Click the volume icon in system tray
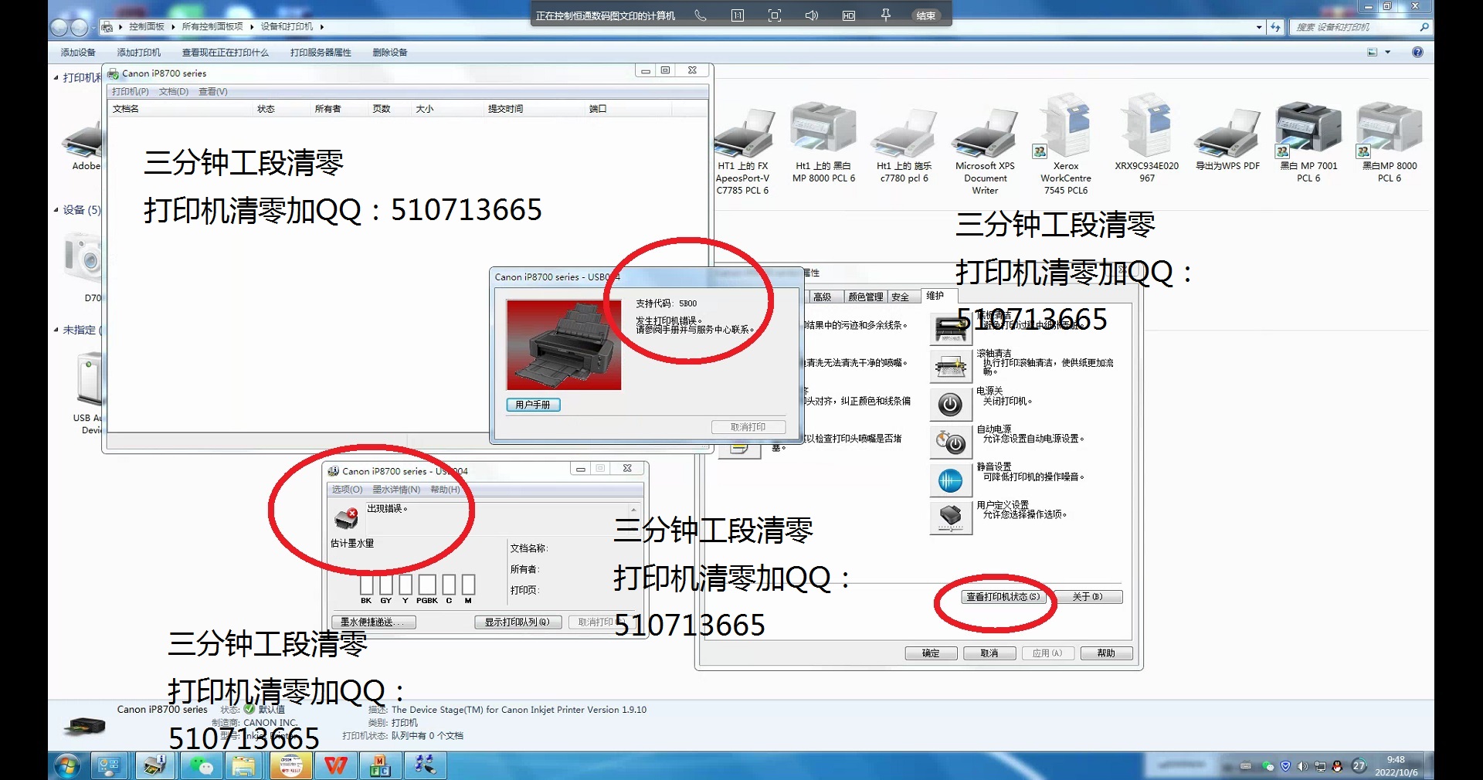Screen dimensions: 1483x780 [1303, 766]
